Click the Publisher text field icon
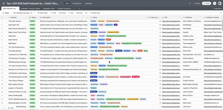The height and width of the screenshot is (110, 223). click(184, 18)
